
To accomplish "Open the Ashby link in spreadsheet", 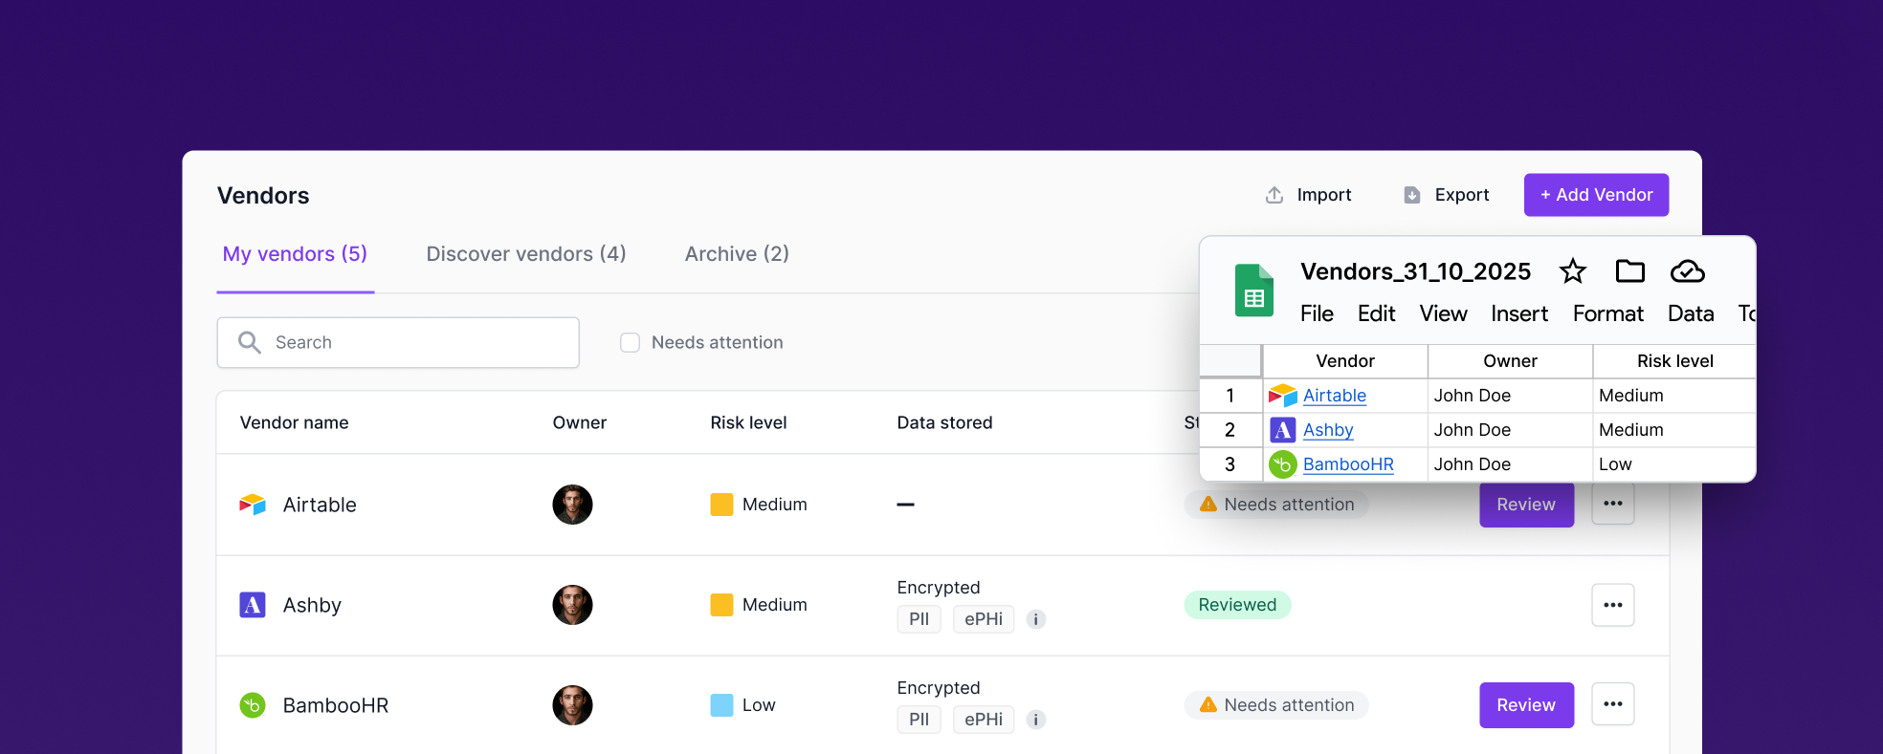I will click(x=1328, y=430).
